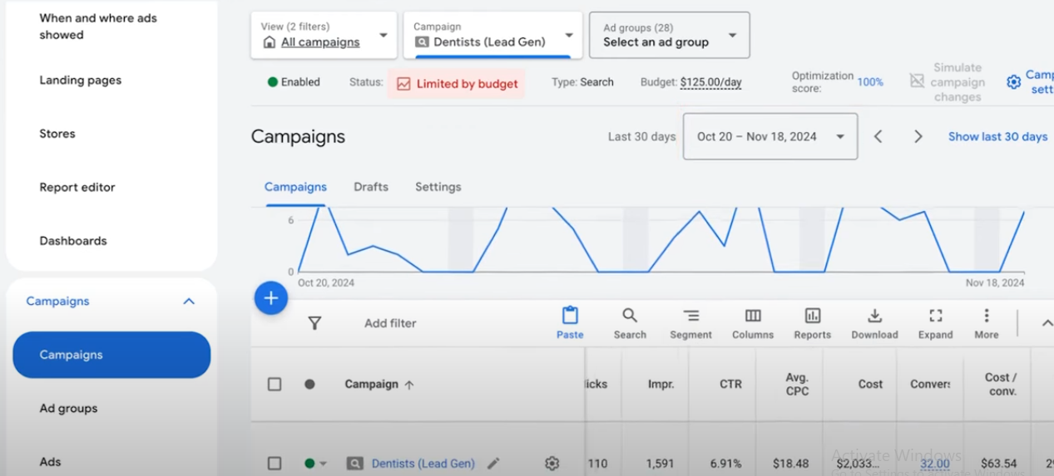Screen dimensions: 1054x476
Task: Edit the Dentists (Lead Gen) campaign name pencil
Action: [493, 464]
